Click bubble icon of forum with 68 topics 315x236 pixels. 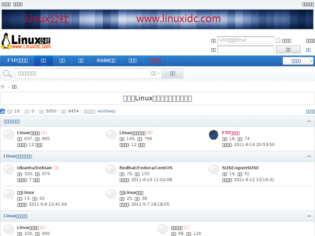point(162,230)
